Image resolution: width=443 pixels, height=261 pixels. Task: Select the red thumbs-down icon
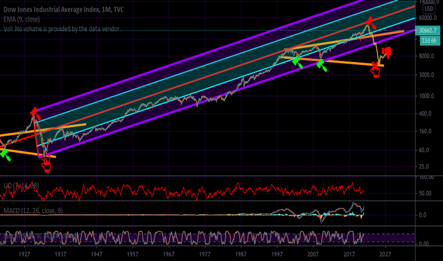click(x=386, y=53)
